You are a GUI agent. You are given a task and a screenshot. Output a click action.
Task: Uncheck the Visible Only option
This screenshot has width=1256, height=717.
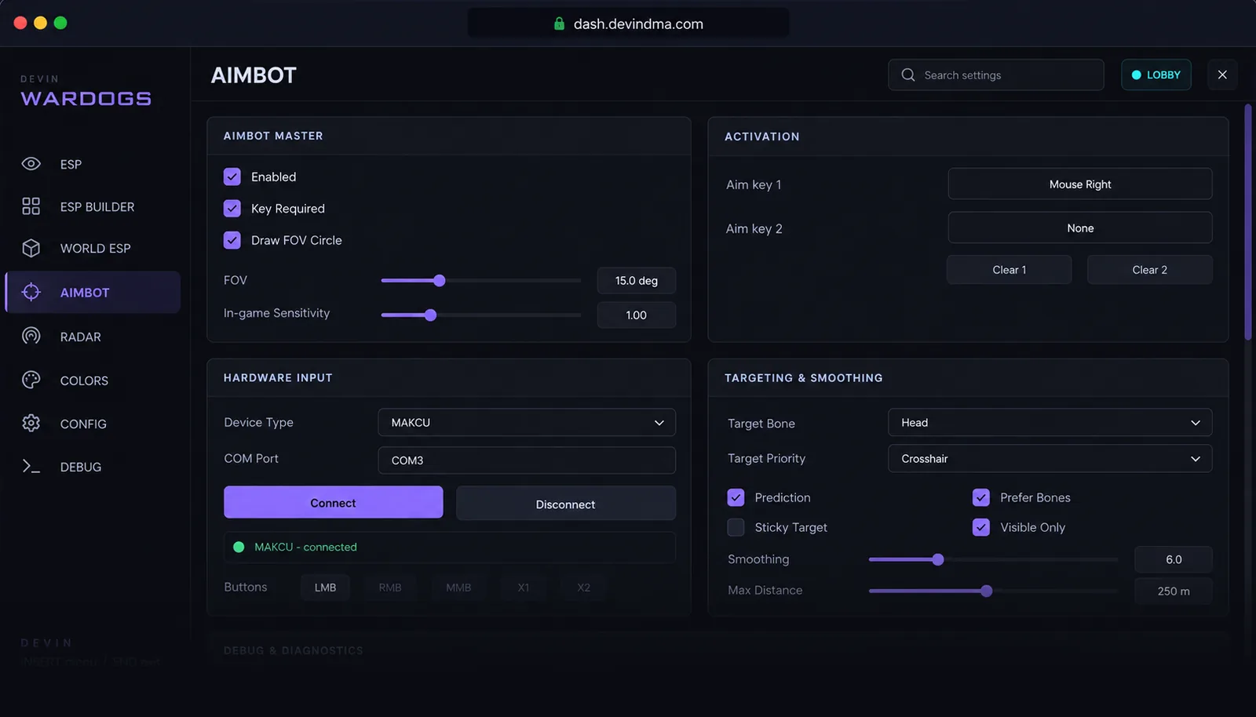click(981, 527)
